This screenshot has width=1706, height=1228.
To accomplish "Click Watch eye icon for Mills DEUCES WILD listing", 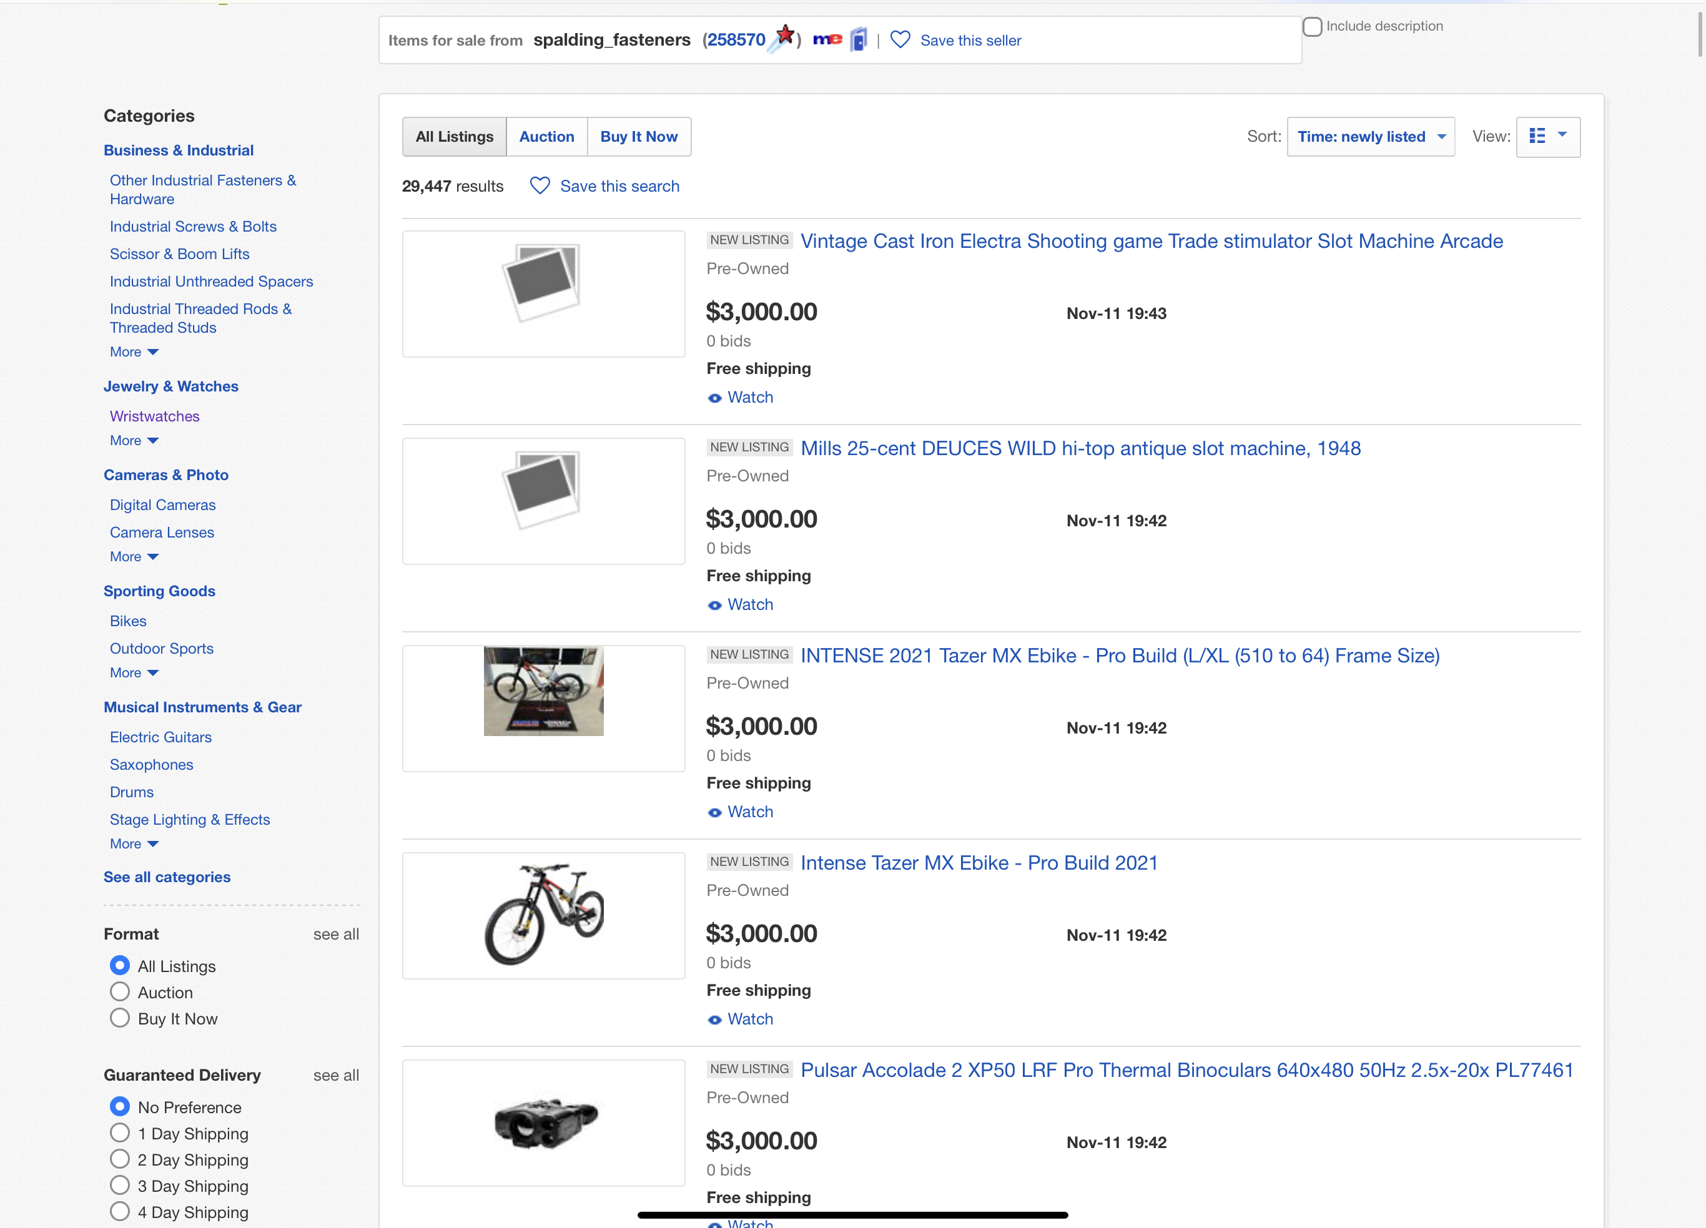I will pos(714,606).
